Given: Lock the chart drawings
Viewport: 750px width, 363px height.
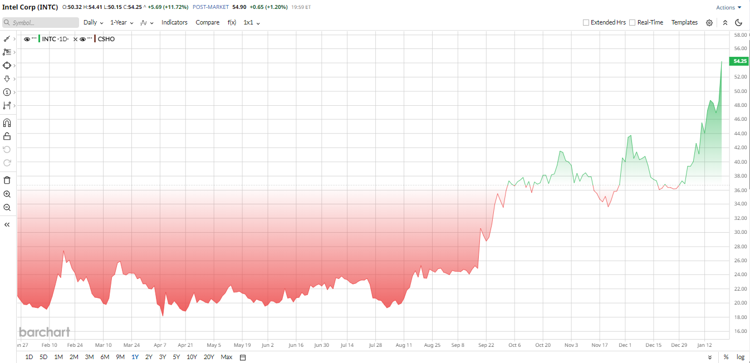Looking at the screenshot, I should [x=7, y=136].
